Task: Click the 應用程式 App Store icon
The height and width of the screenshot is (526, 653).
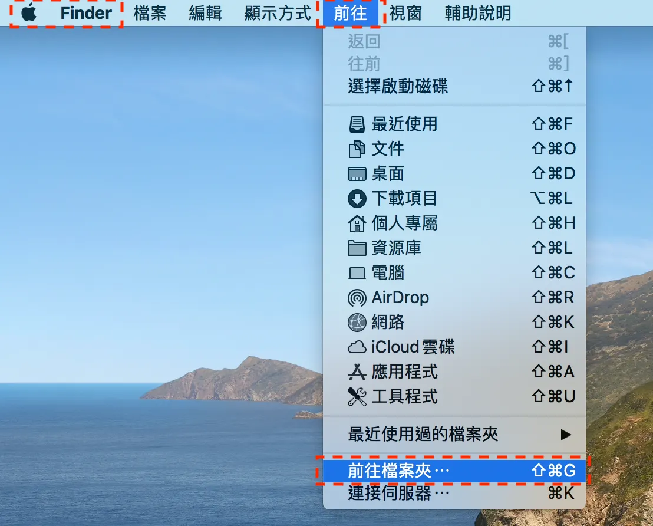Action: click(x=357, y=372)
